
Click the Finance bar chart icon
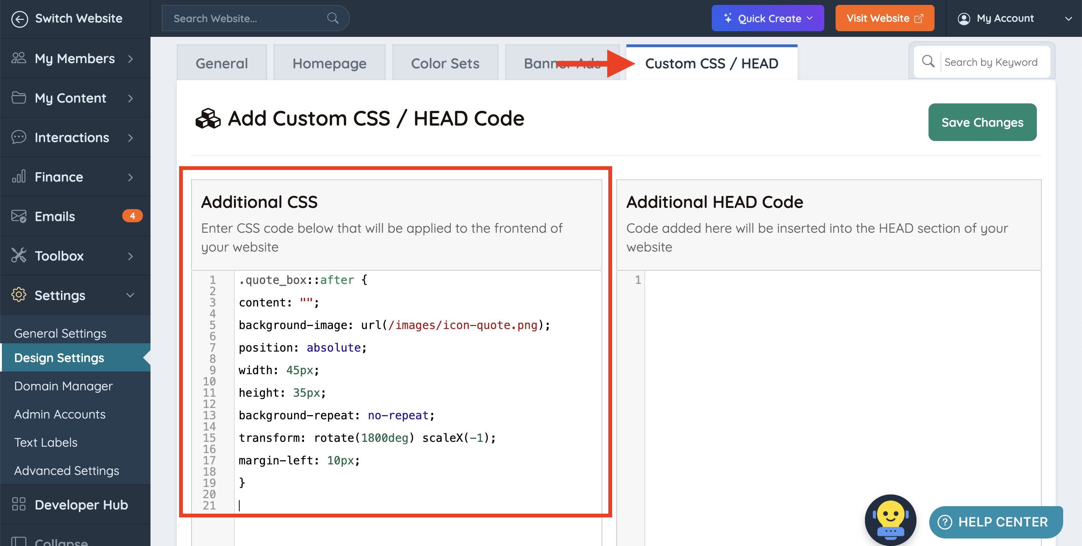pos(18,177)
